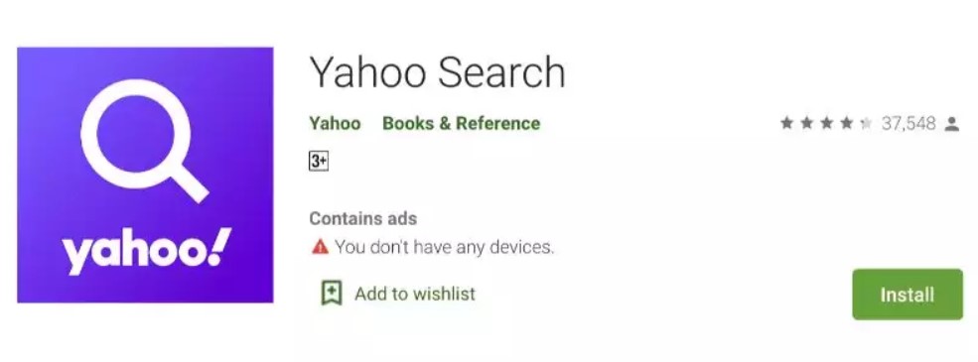Click the person icon beside rating count
The image size is (978, 362).
[951, 124]
